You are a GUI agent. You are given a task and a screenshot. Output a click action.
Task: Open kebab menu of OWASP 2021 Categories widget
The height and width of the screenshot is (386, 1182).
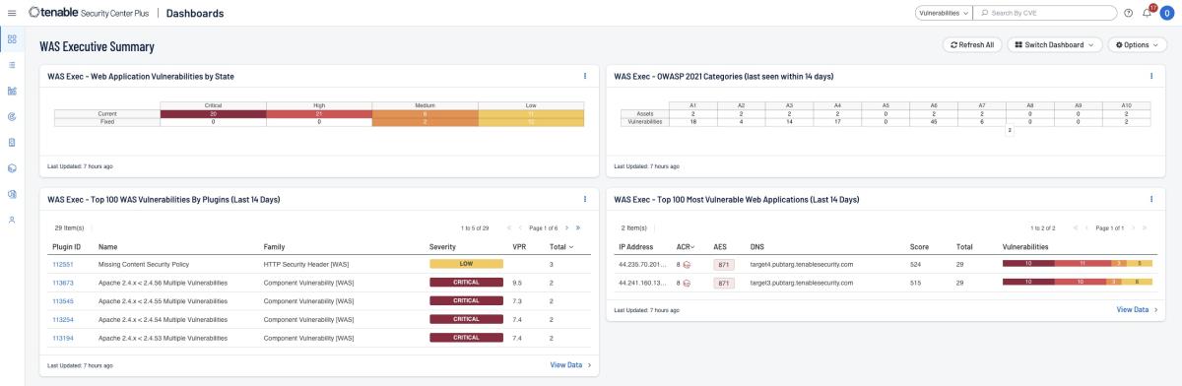pos(1150,76)
